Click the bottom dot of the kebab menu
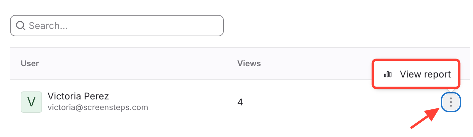This screenshot has height=137, width=473. (x=451, y=105)
